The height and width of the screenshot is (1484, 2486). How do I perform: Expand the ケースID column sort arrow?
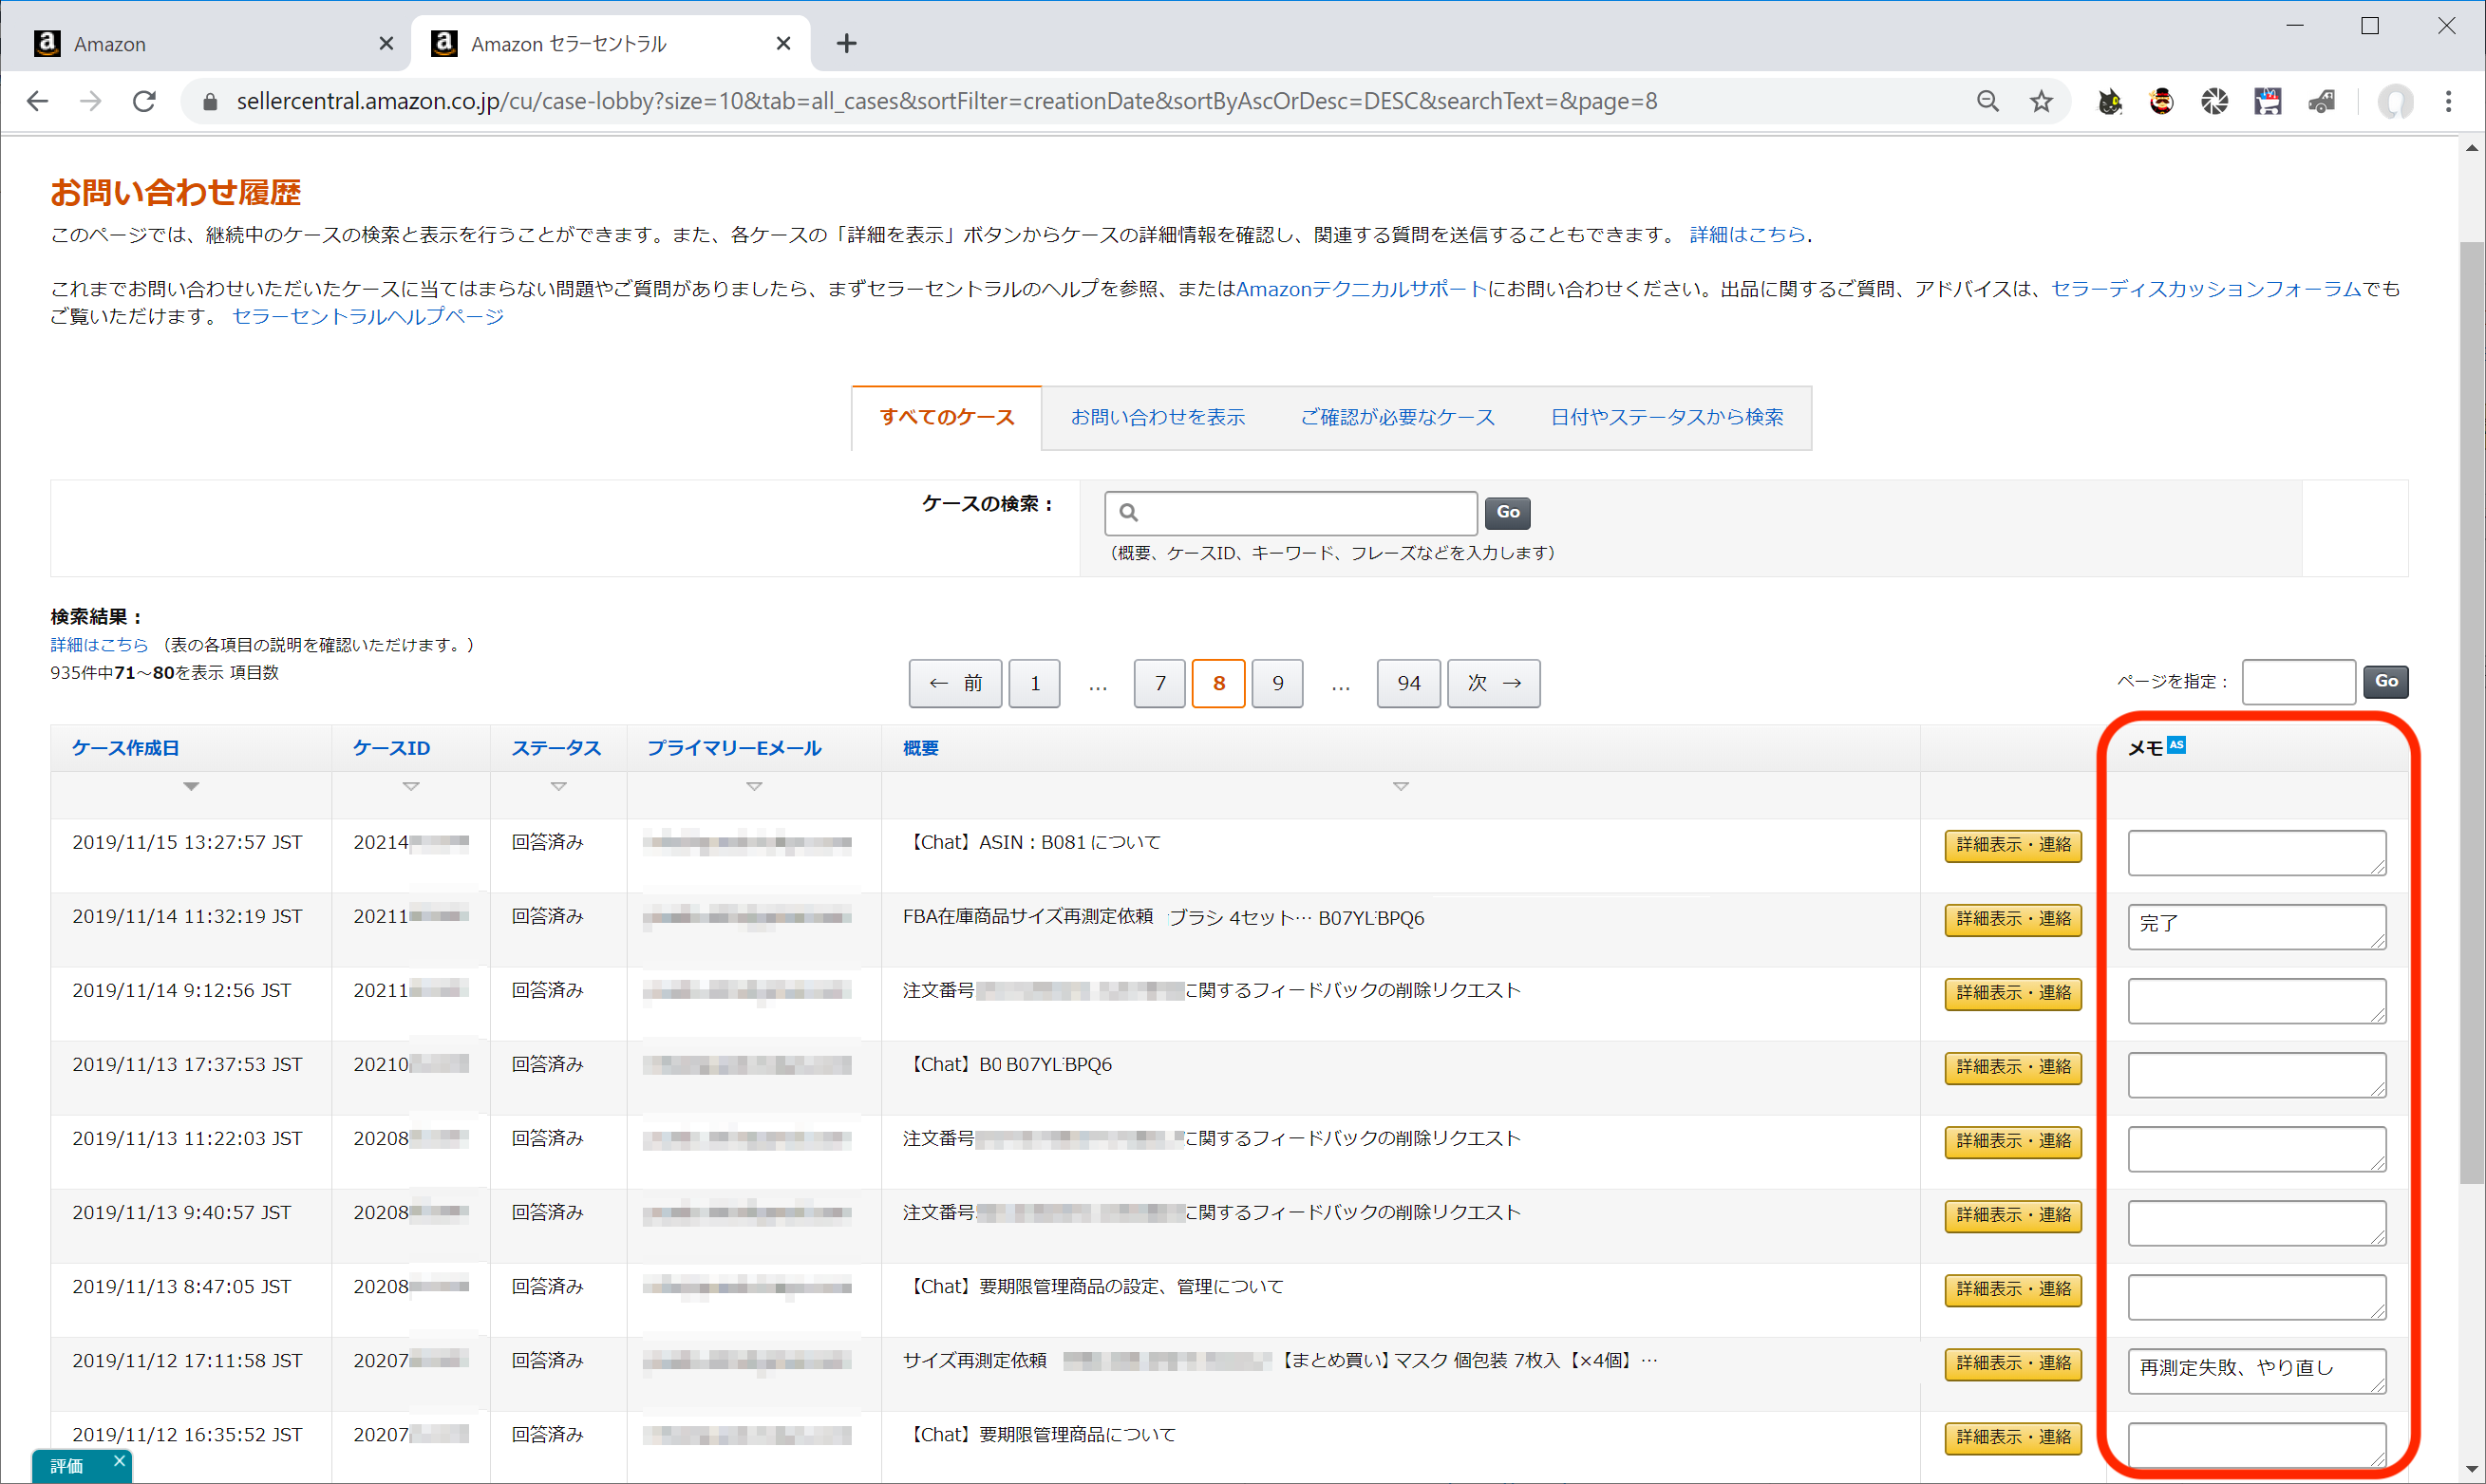coord(410,787)
